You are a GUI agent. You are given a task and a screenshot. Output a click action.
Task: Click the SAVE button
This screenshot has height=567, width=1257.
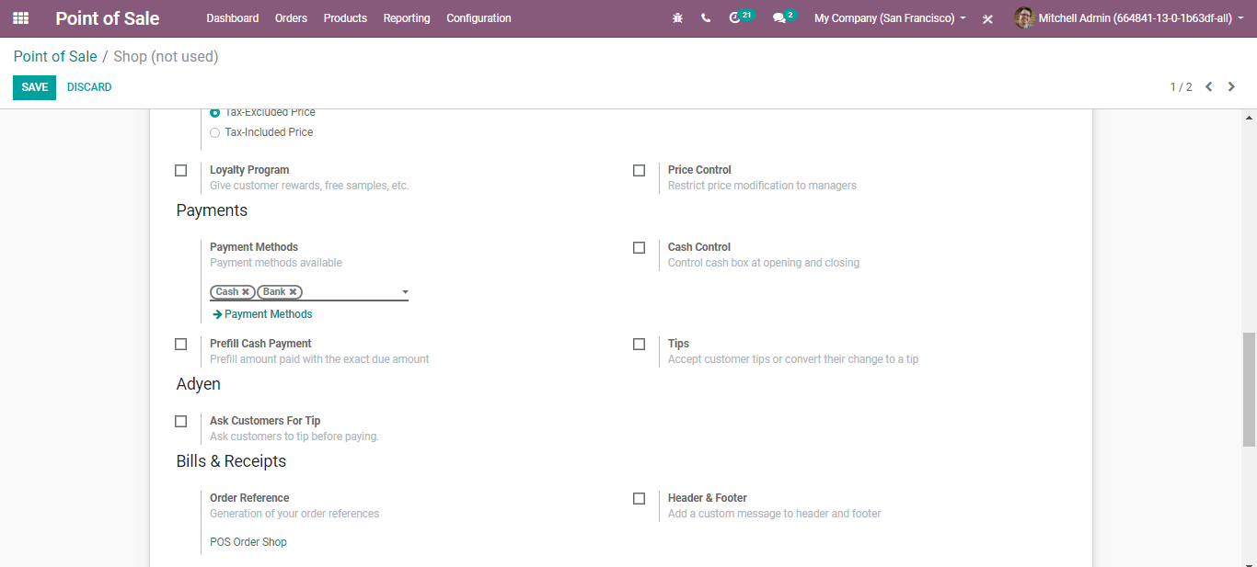34,87
